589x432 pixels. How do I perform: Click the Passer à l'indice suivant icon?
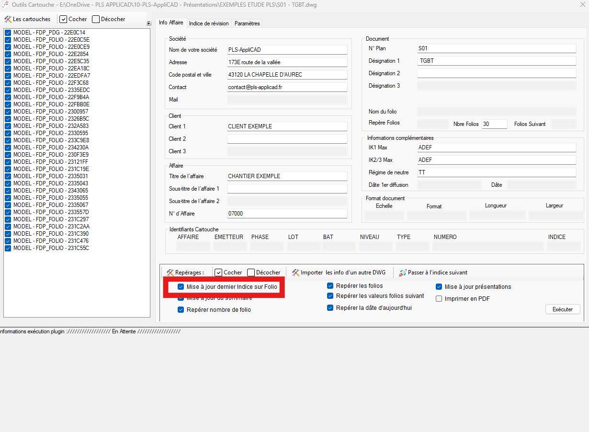tap(403, 273)
